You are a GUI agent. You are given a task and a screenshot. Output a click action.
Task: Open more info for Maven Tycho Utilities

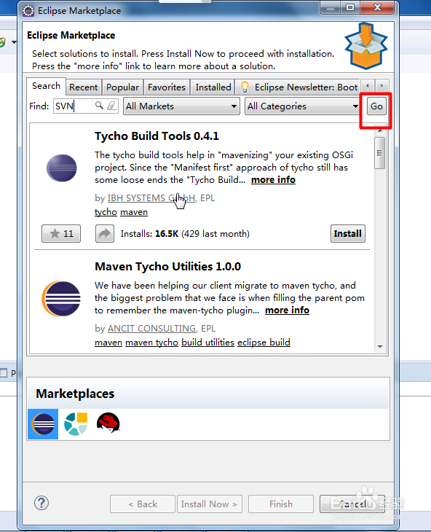click(287, 310)
